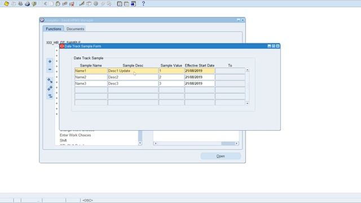Click right arrow of Navigator horizontal scrollbar
This screenshot has width=361, height=203.
(237, 143)
